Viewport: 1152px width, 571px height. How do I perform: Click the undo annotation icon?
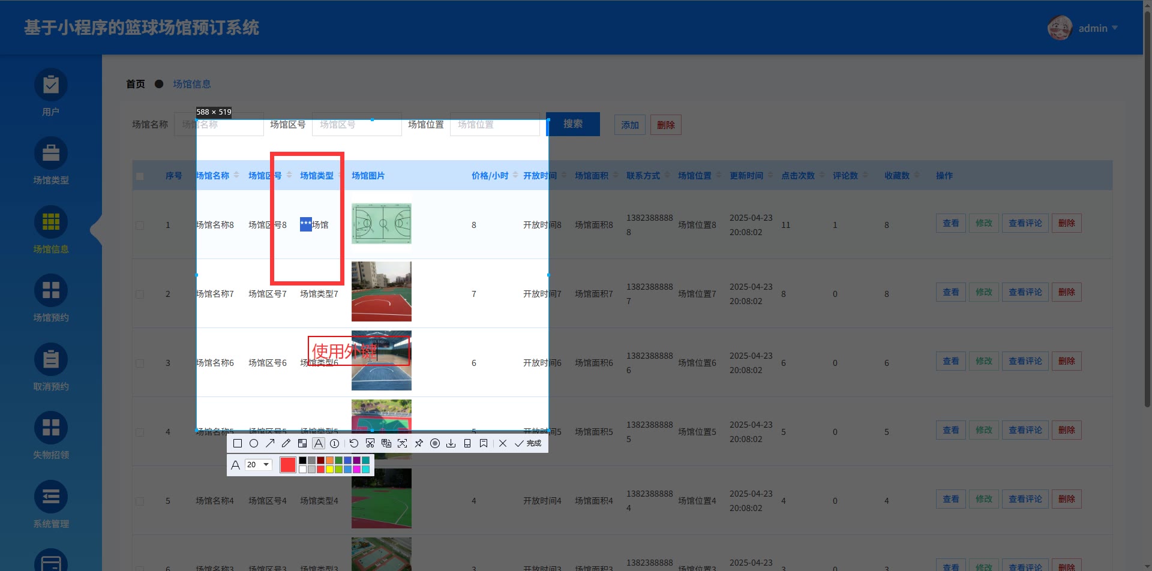pyautogui.click(x=354, y=443)
